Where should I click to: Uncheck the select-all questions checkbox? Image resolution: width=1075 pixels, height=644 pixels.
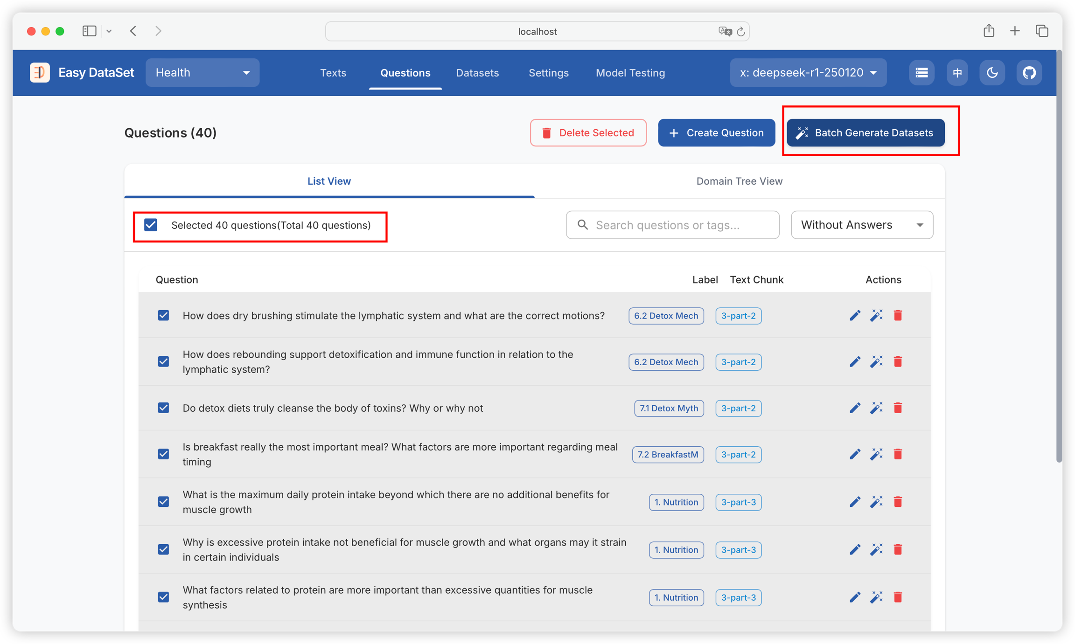[151, 225]
